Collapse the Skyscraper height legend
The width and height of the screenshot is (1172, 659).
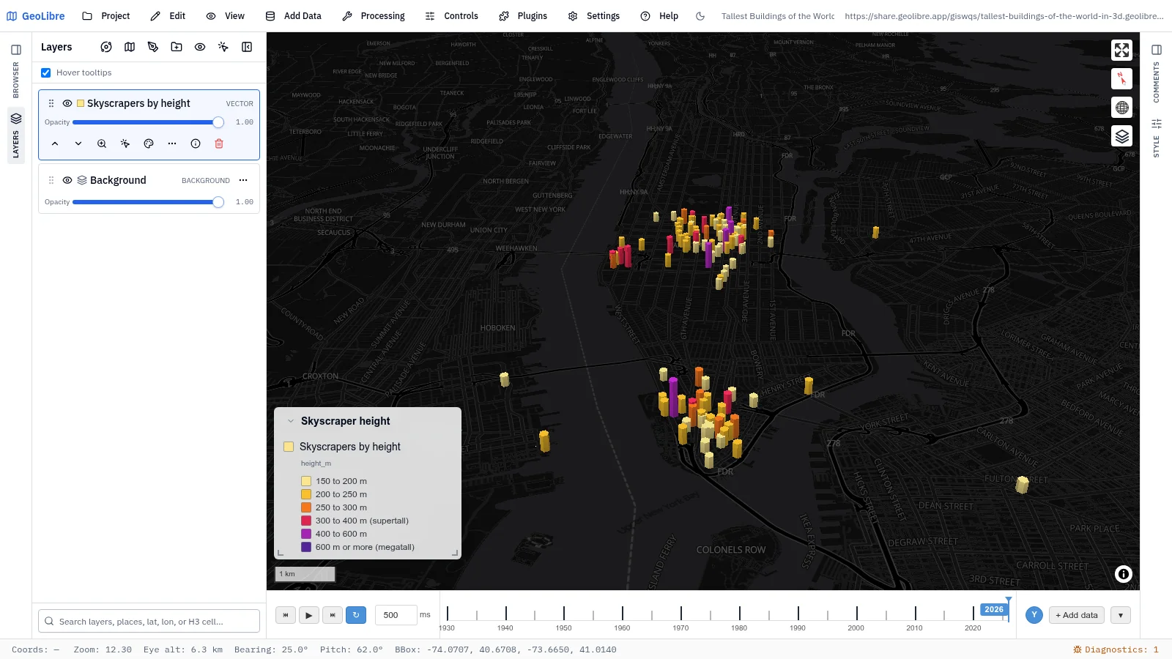pos(291,421)
